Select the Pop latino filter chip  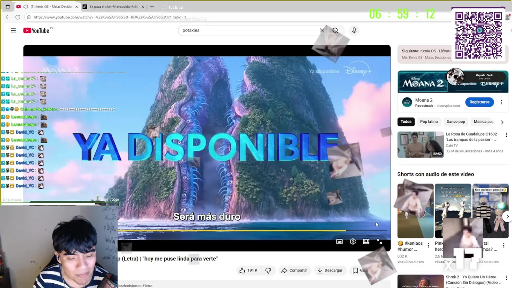click(429, 122)
